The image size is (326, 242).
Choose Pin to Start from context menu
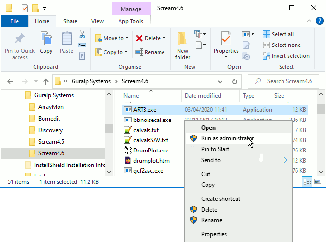pos(238,149)
